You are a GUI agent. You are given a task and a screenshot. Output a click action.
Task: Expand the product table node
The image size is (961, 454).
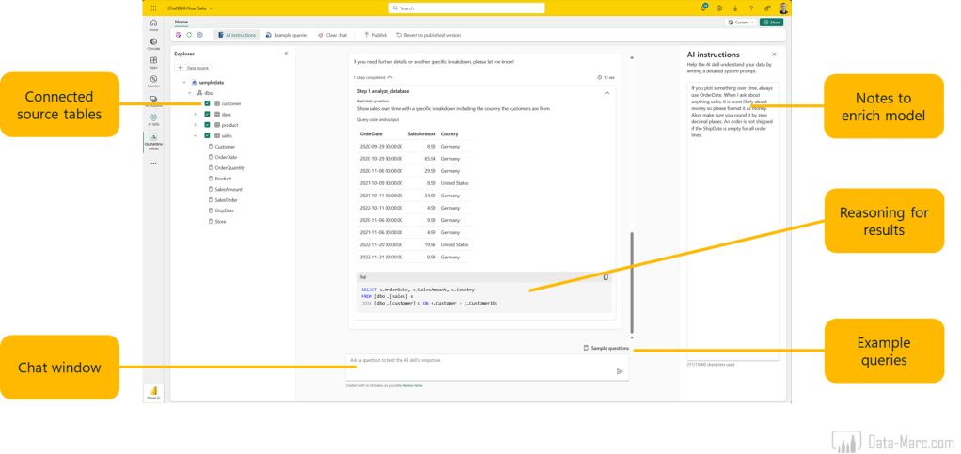pyautogui.click(x=195, y=125)
